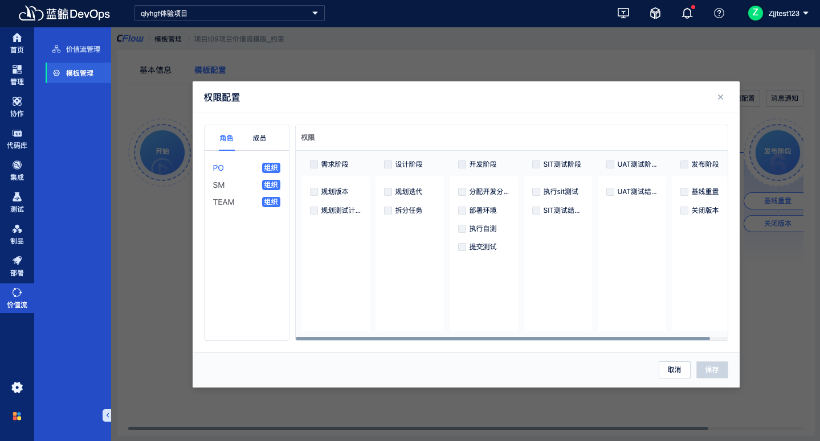Click the 价值流管理 hierarchy icon
The image size is (820, 441).
pyautogui.click(x=56, y=49)
